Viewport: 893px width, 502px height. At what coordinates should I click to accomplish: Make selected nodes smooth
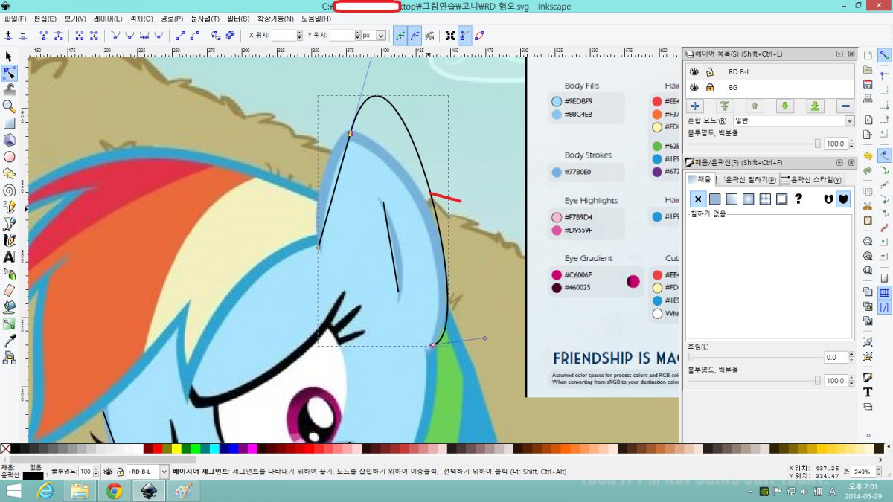130,35
